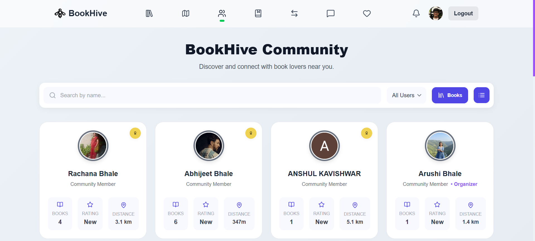Expand the All Users dropdown
The image size is (535, 241).
coord(406,95)
